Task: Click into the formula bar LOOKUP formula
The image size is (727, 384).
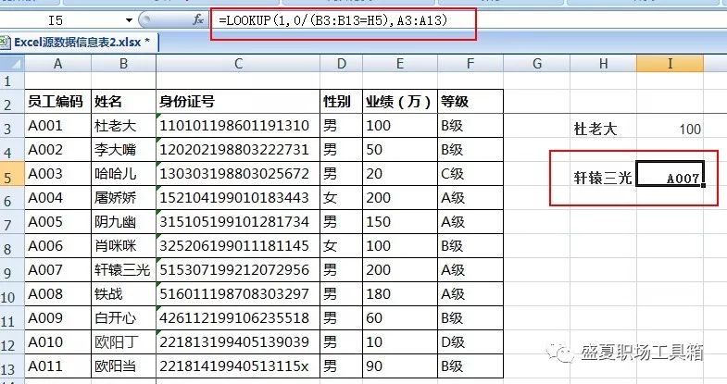Action: tap(332, 20)
